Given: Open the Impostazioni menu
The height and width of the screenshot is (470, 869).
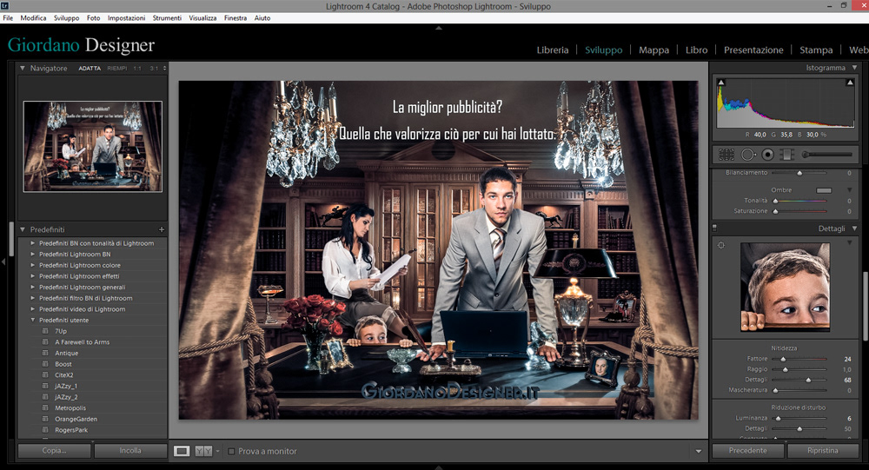Looking at the screenshot, I should tap(126, 17).
